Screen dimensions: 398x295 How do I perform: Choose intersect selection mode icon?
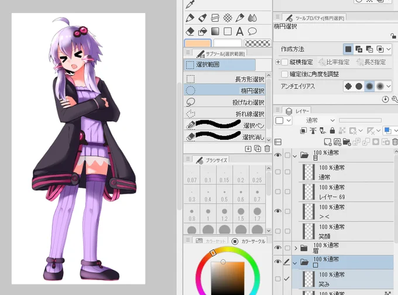pos(380,49)
